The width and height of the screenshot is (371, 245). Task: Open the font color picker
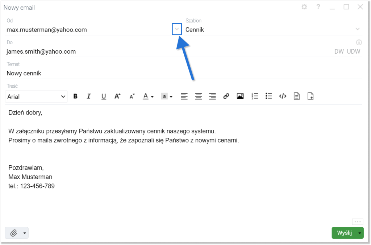point(148,96)
